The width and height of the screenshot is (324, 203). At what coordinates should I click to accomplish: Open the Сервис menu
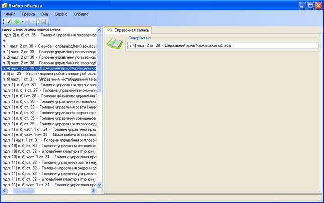click(61, 14)
